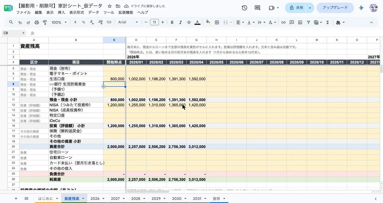Create a filter via funnel icon
Screen dimensions: 383x203
click(308, 22)
